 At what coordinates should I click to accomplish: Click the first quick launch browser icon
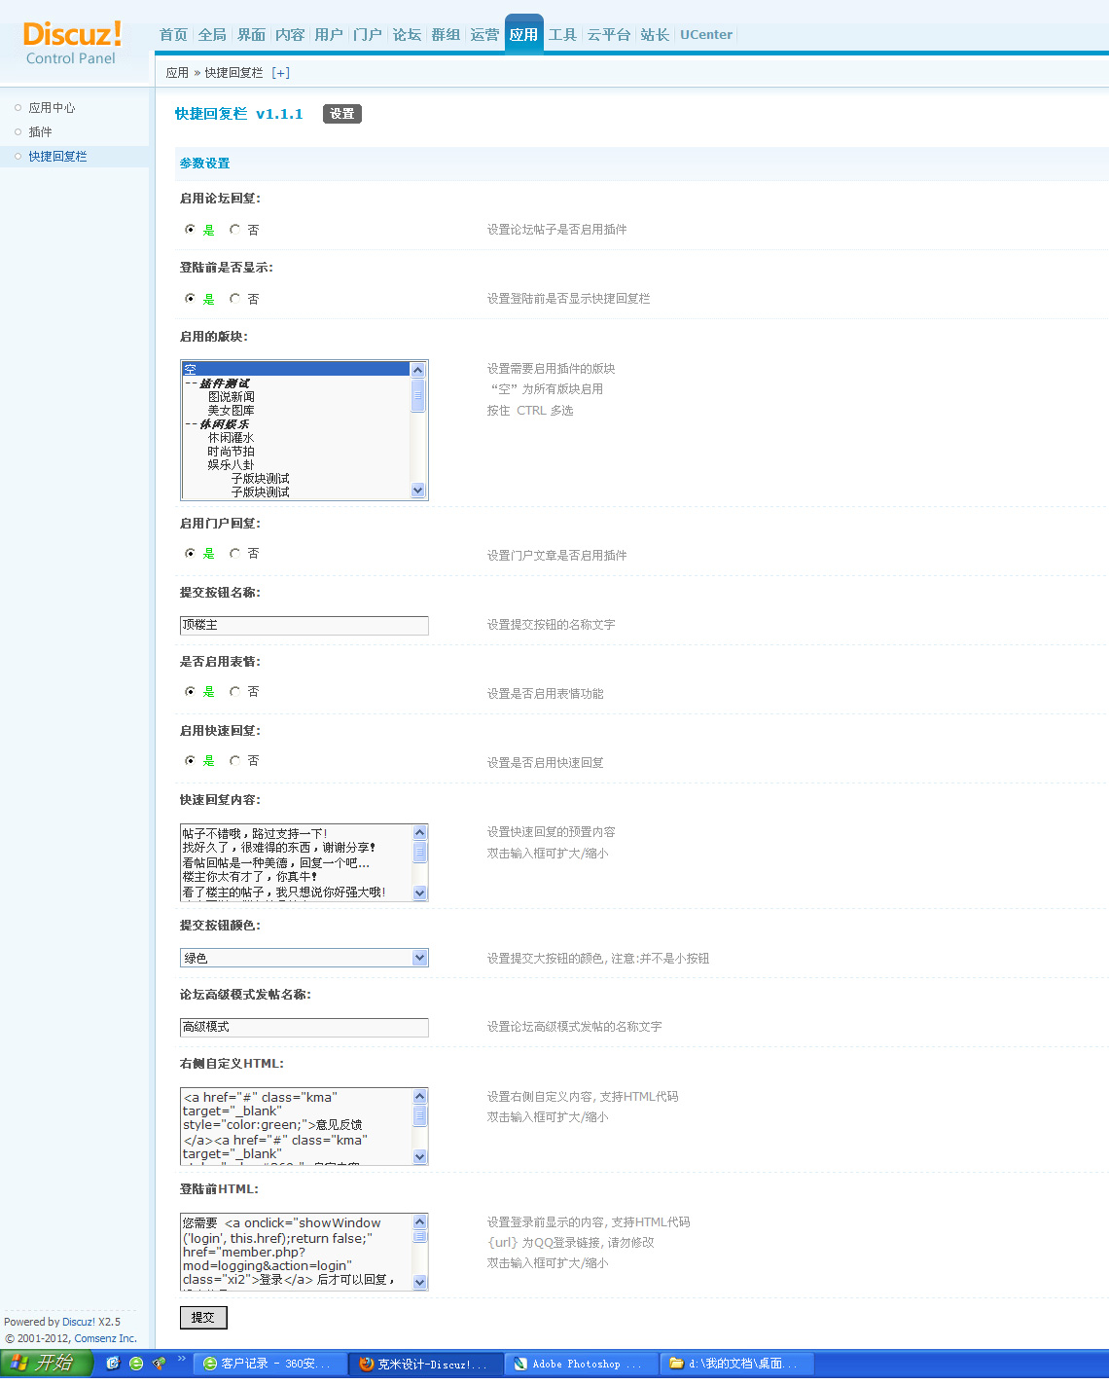coord(113,1364)
